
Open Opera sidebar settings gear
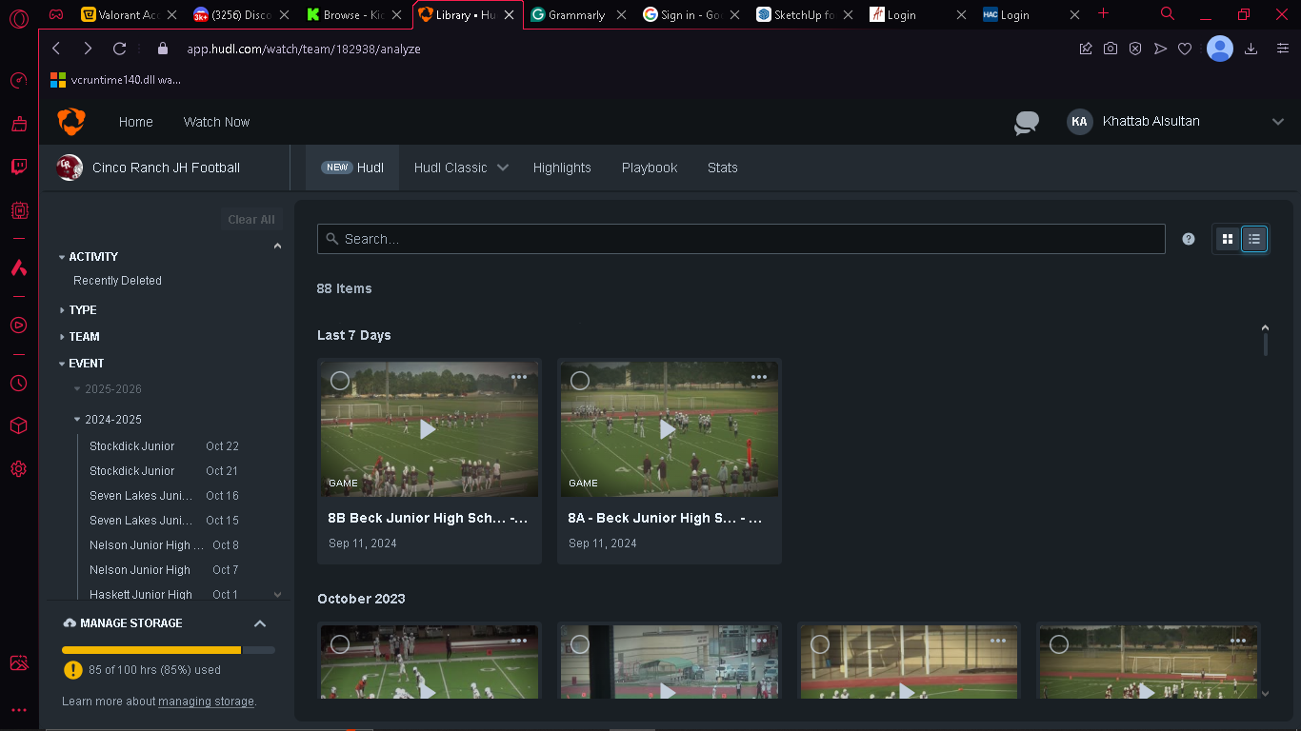coord(19,469)
